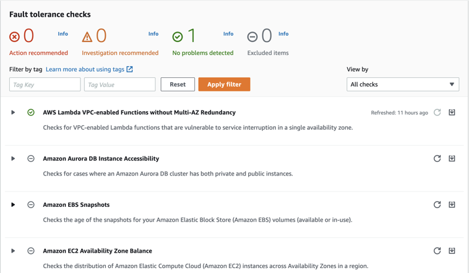Screen dimensions: 469x273
Task: Expand Amazon EC2 Availability Zone Balance details
Action: pyautogui.click(x=13, y=251)
